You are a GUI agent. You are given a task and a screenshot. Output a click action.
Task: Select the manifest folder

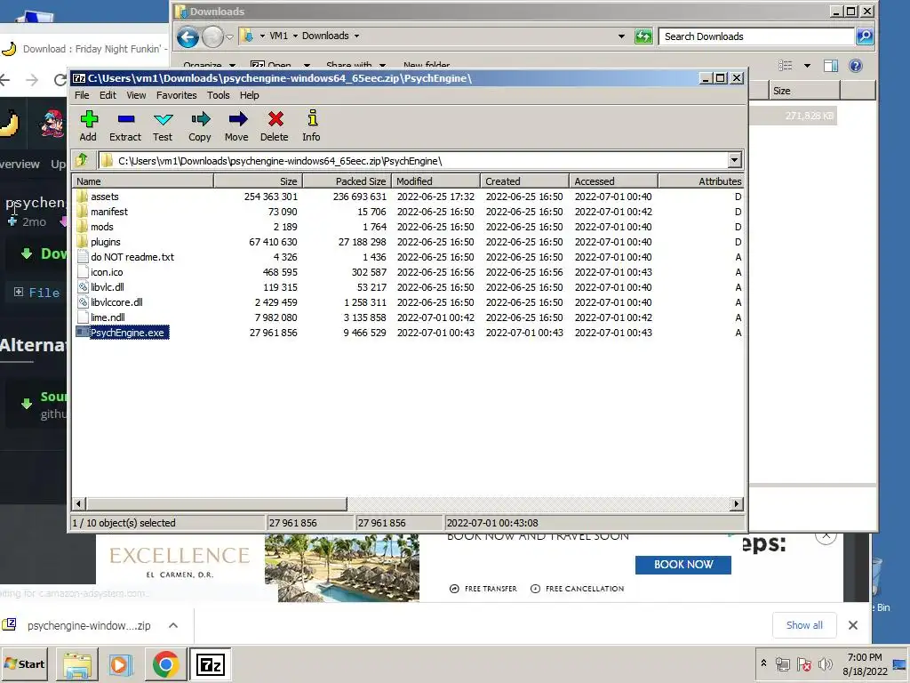109,212
